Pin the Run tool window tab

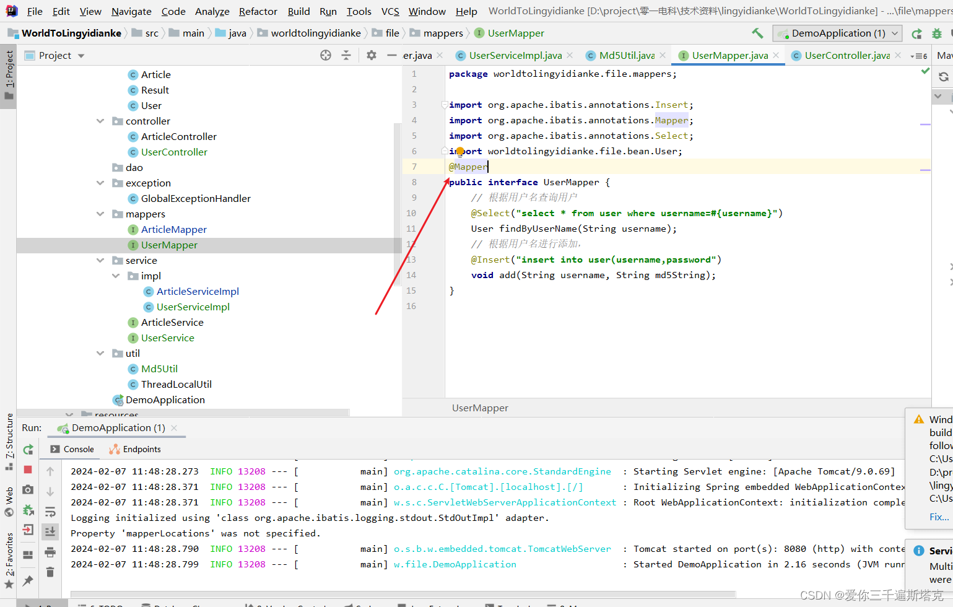[27, 580]
